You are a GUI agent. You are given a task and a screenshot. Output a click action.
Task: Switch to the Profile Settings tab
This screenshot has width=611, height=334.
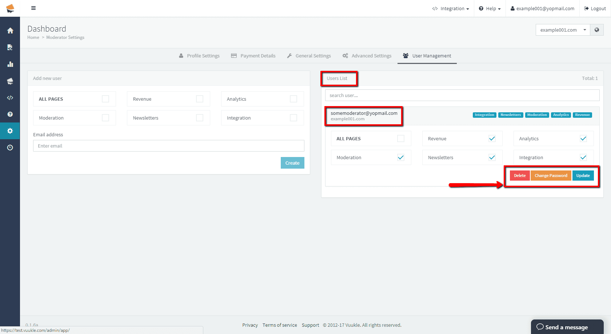(199, 56)
